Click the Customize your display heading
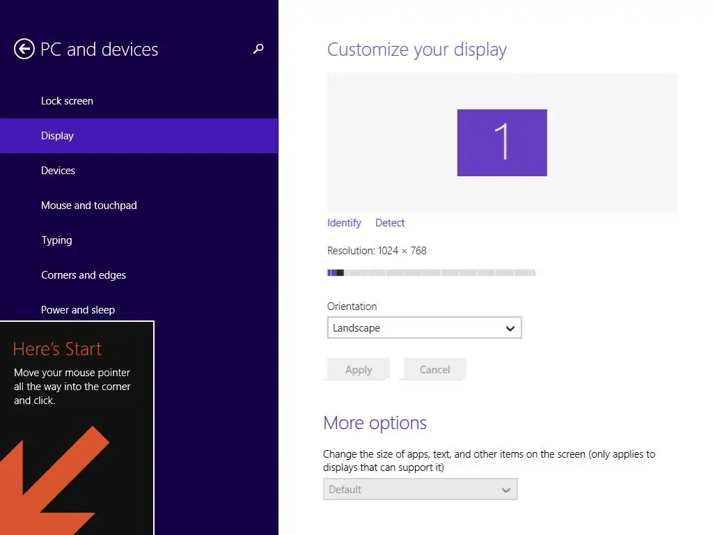Screen dimensions: 713x535 [416, 49]
